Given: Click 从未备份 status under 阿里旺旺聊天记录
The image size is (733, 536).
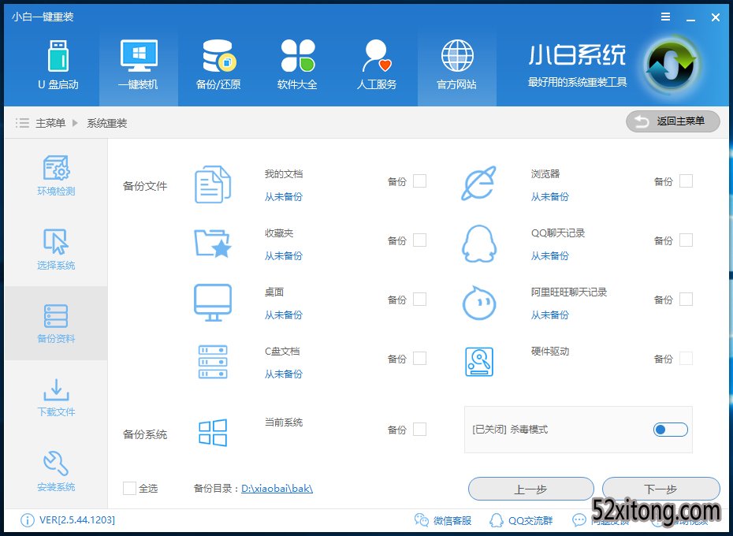Looking at the screenshot, I should click(550, 315).
